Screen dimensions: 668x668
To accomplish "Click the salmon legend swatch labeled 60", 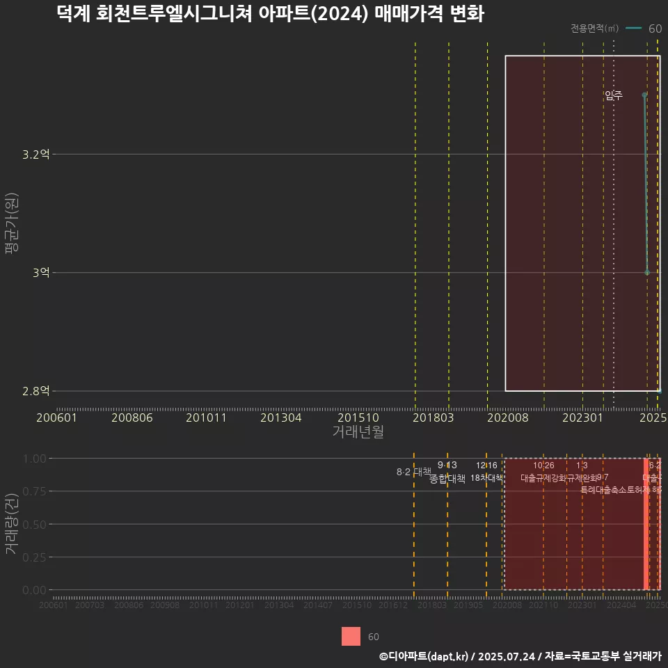I will (351, 636).
